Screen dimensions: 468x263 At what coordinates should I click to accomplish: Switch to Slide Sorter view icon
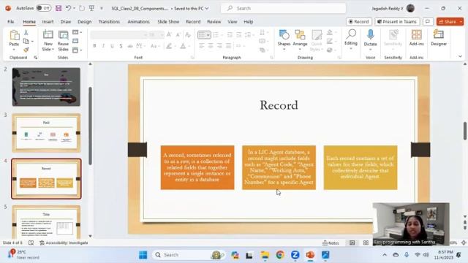(366, 243)
